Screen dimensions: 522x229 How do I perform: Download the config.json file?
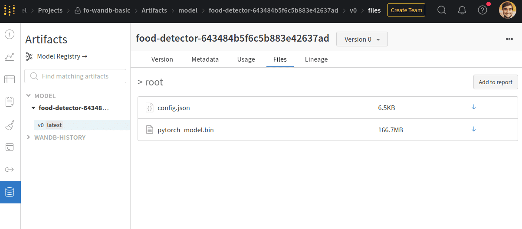click(473, 108)
